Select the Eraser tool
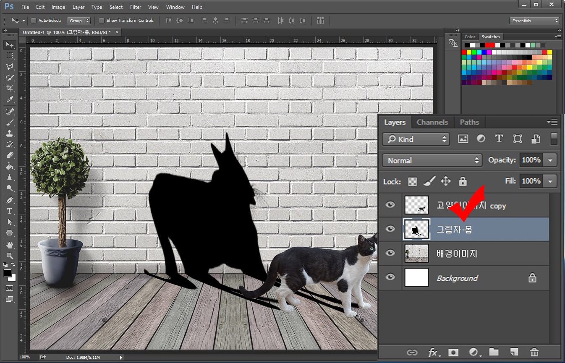This screenshot has height=363, width=565. coord(10,155)
